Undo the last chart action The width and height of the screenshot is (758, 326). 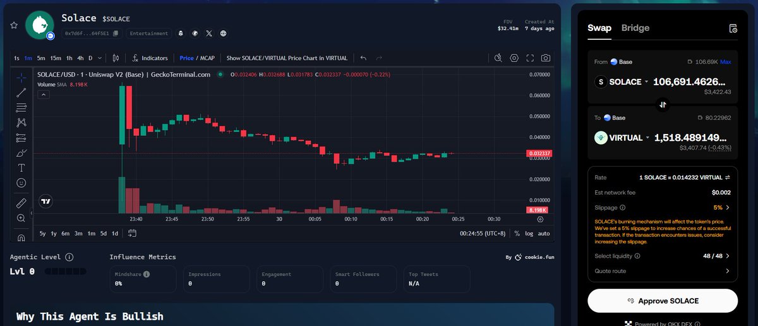point(363,58)
